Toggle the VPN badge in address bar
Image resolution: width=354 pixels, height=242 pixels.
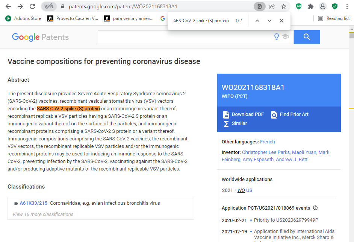click(49, 6)
